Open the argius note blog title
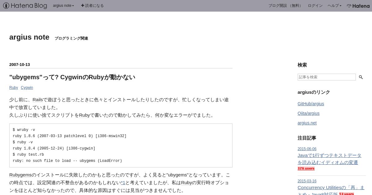The width and height of the screenshot is (372, 195). 29,37
